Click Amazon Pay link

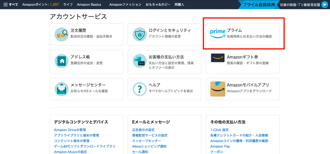220,146
